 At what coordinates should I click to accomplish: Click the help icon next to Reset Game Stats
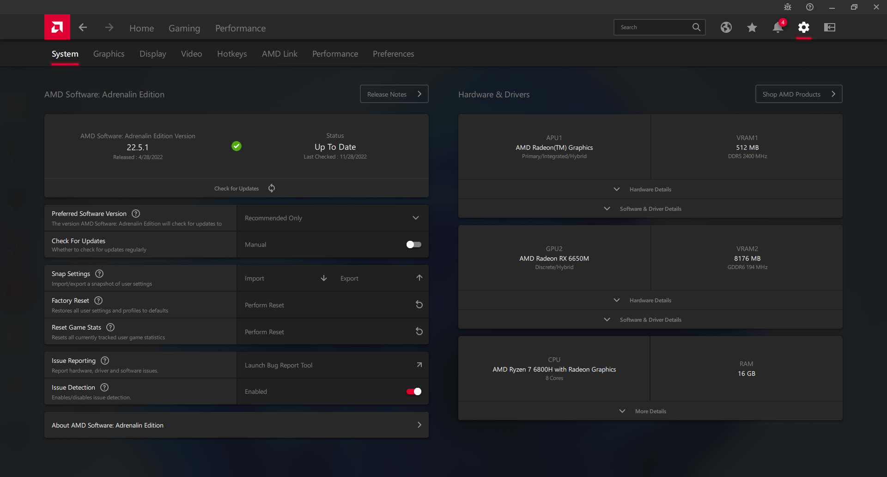(110, 327)
